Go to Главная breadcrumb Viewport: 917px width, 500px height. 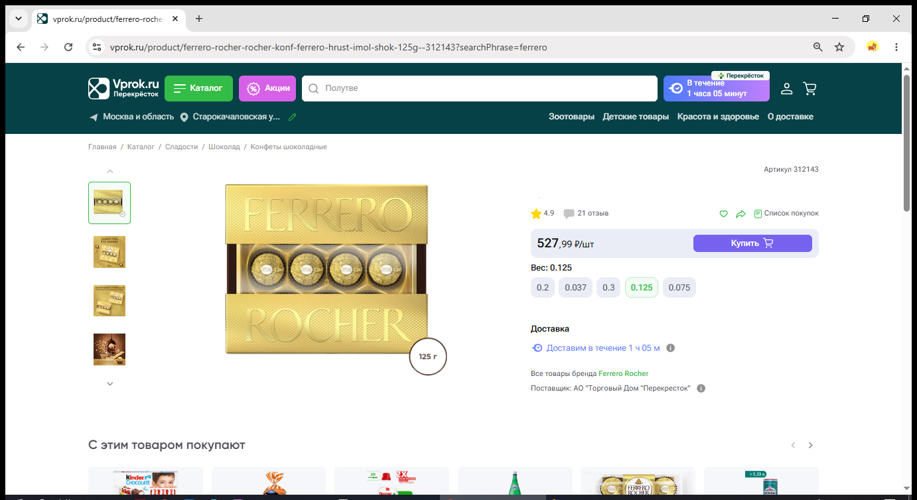pos(102,147)
